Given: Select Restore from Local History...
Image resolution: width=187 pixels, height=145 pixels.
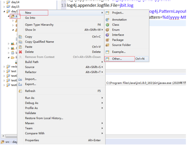Looking at the screenshot, I should pos(61,118).
